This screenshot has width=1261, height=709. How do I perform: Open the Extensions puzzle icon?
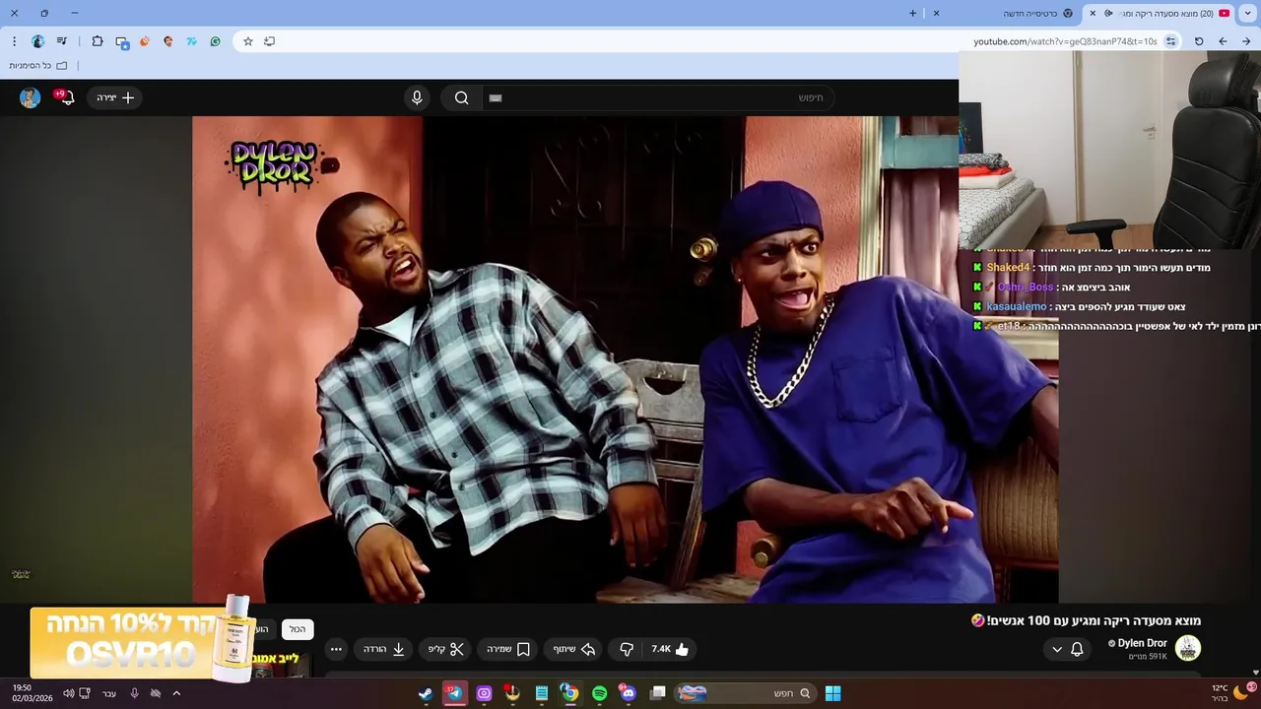pos(98,41)
